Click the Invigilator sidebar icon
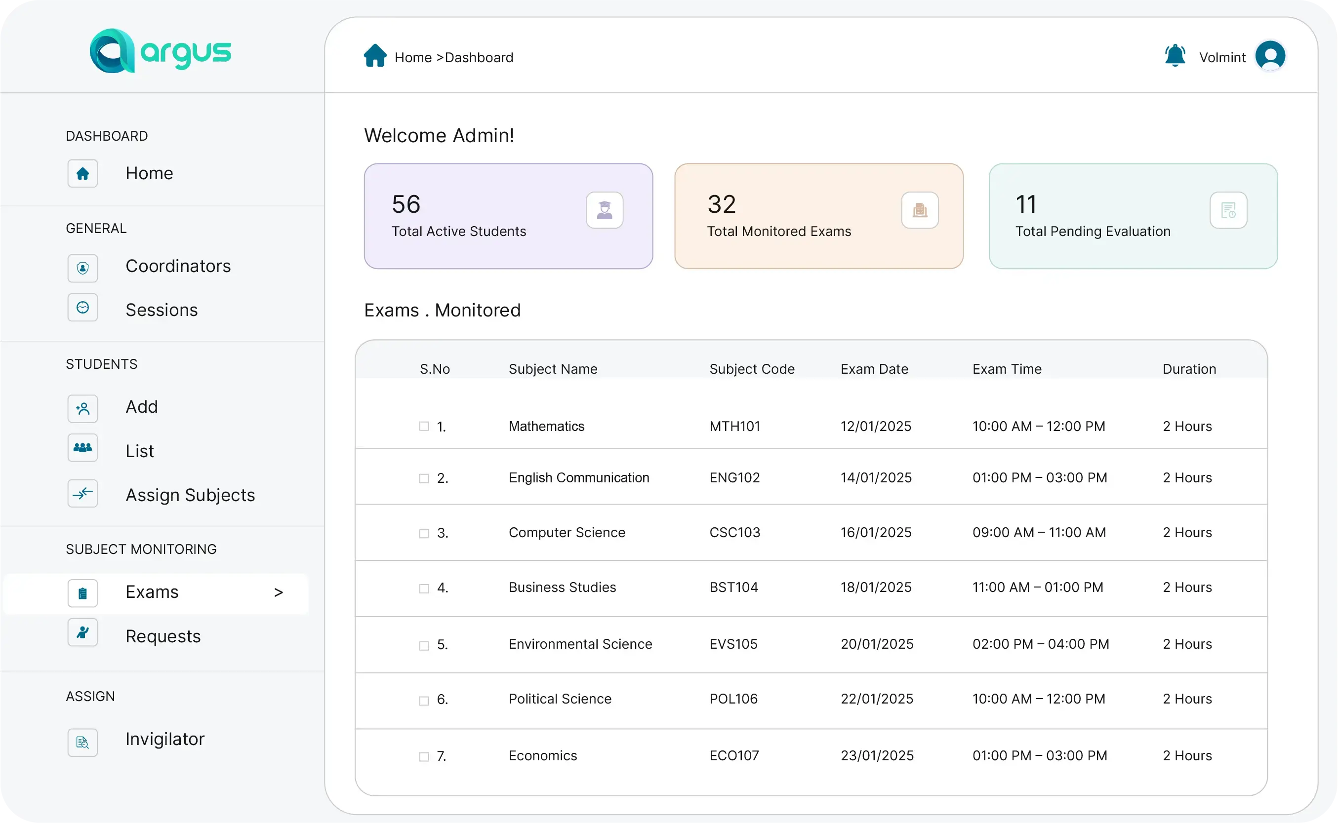The image size is (1338, 823). coord(83,743)
